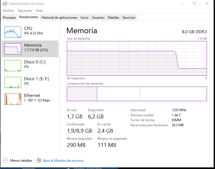This screenshot has height=169, width=215.
Task: Open the Opciones menu
Action: pyautogui.click(x=25, y=11)
